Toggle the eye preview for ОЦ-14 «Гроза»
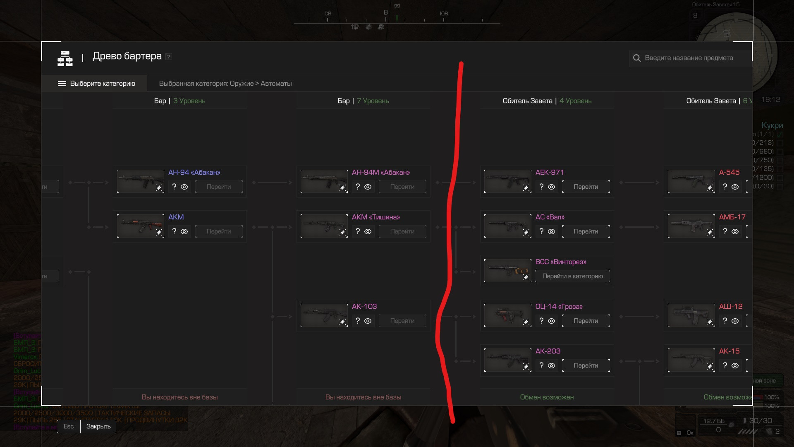Viewport: 794px width, 447px height. pos(552,321)
